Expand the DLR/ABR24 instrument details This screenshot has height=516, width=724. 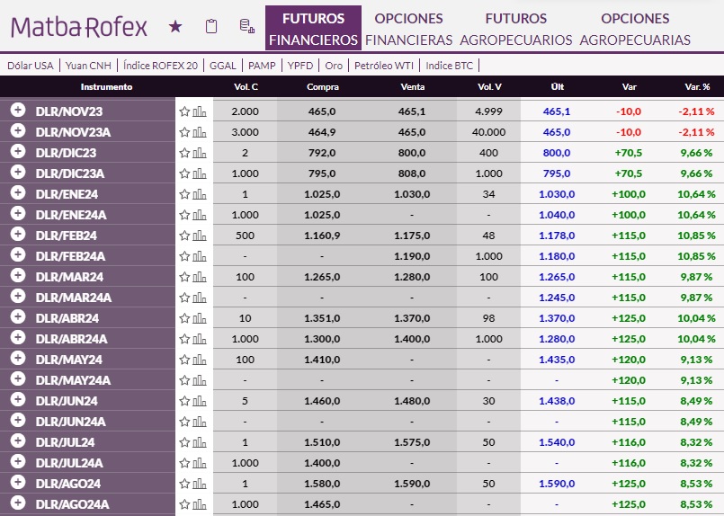pos(17,317)
